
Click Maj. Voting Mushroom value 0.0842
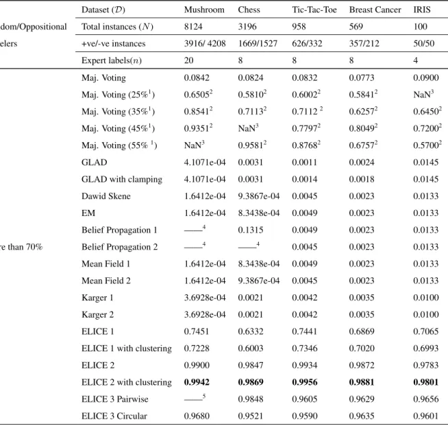click(x=197, y=78)
